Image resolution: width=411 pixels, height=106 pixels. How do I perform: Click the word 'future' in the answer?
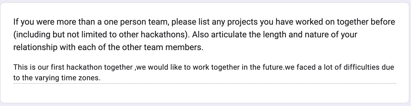[269, 68]
